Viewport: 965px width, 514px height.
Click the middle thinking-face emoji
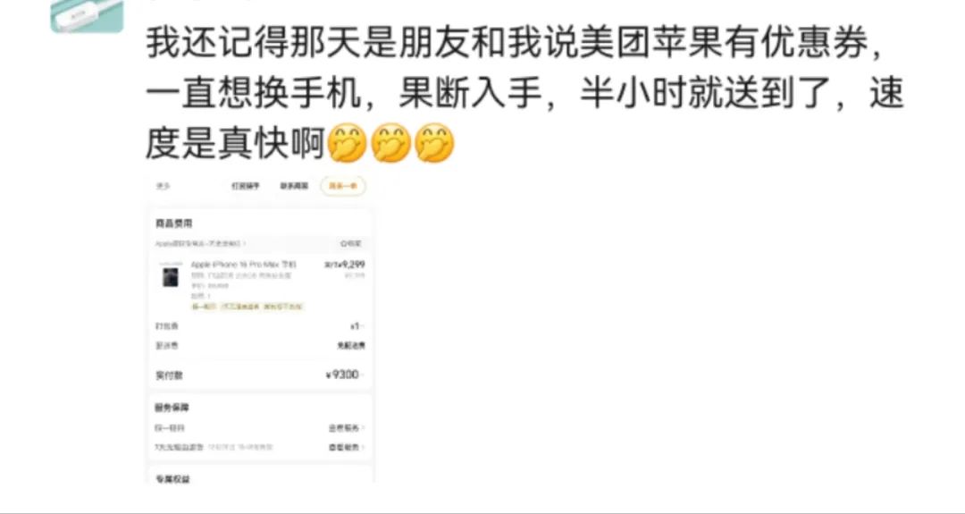(x=391, y=143)
